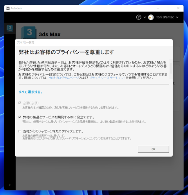
Task: Close the Autodesk window
Action: pos(178,8)
